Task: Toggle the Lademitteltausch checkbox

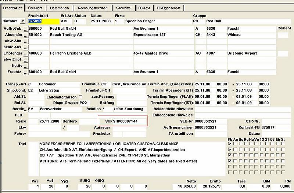Action: click(80, 97)
